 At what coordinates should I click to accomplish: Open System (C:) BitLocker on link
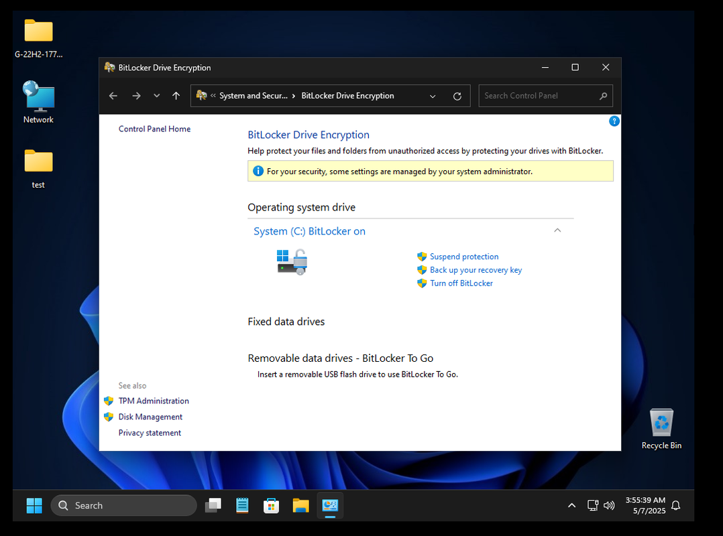309,231
